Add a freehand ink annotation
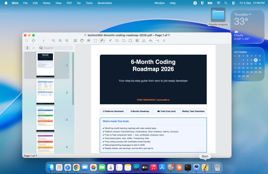 coord(164,41)
